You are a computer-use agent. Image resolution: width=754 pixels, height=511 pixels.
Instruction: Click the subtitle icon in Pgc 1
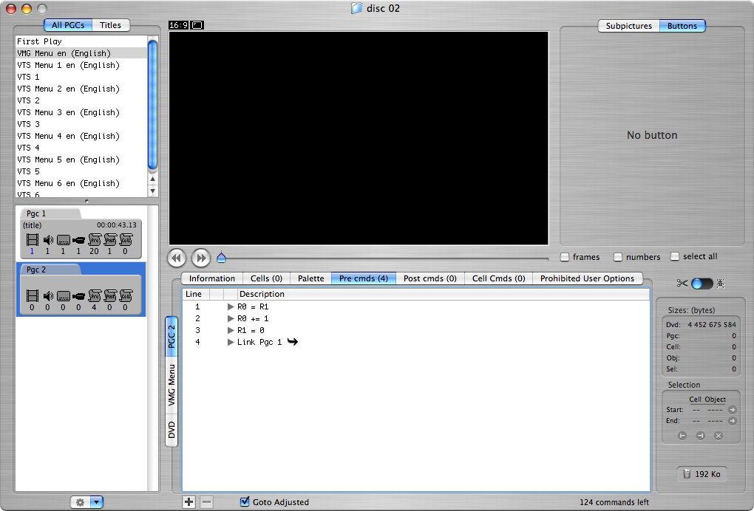[64, 240]
